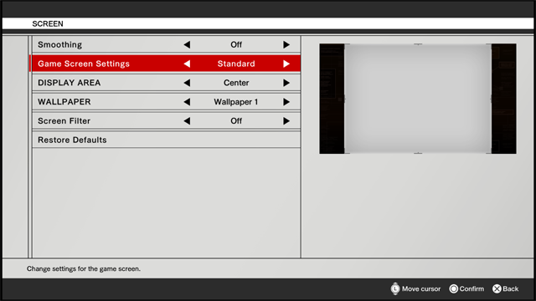Click right arrow for Game Screen Settings
The height and width of the screenshot is (301, 536).
click(x=286, y=64)
